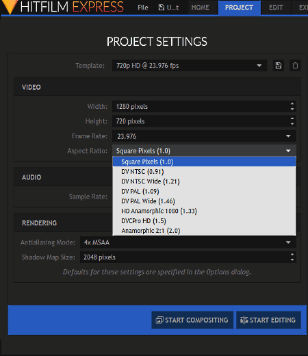Choose Square Pixels (1.0) option
The width and height of the screenshot is (308, 356).
tap(204, 162)
